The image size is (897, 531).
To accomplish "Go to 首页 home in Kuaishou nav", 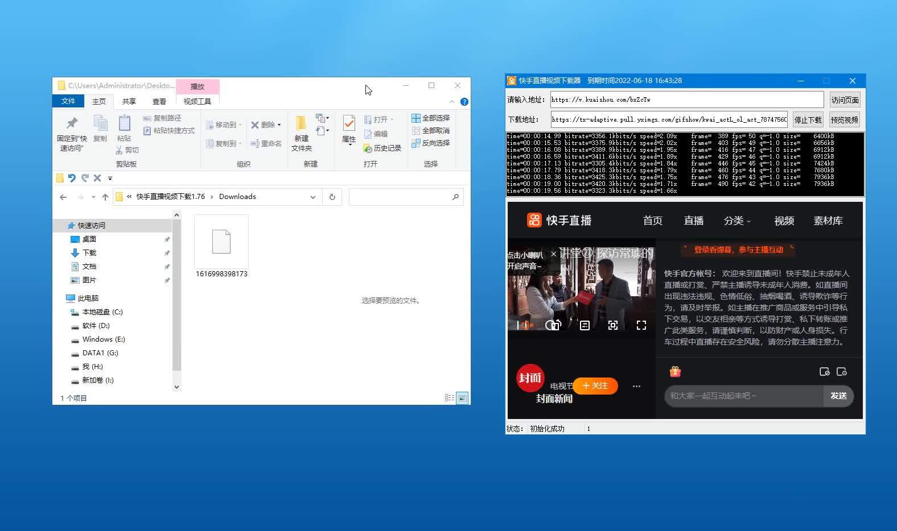I will pyautogui.click(x=653, y=221).
